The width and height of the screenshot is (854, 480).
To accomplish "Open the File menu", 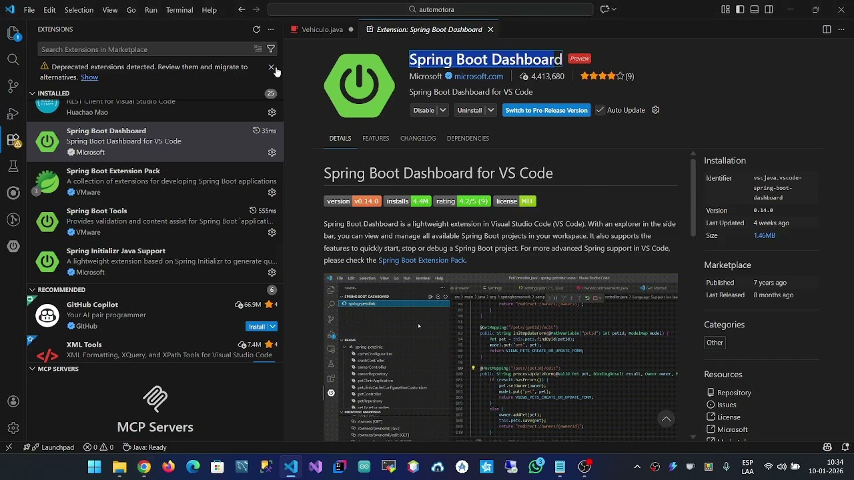I will coord(29,10).
